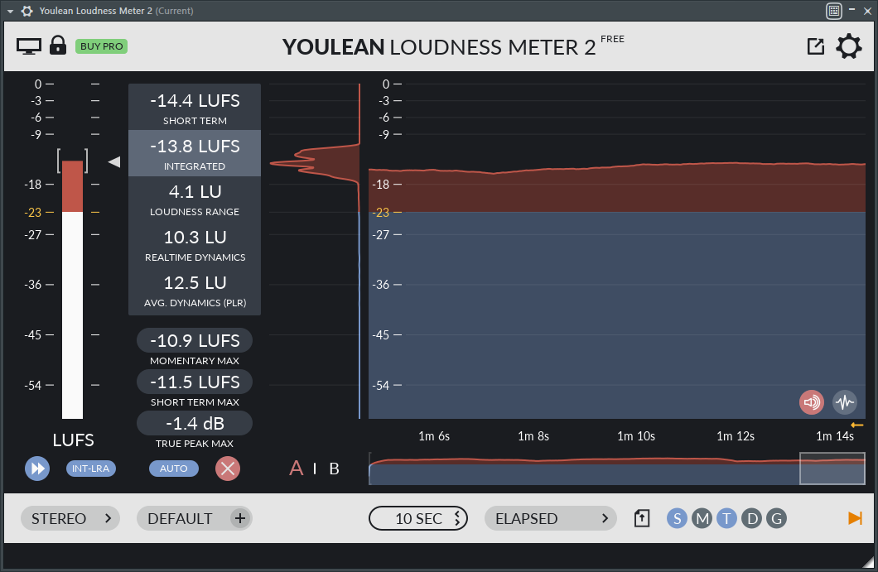Toggle the S short term graph button

coord(677,519)
